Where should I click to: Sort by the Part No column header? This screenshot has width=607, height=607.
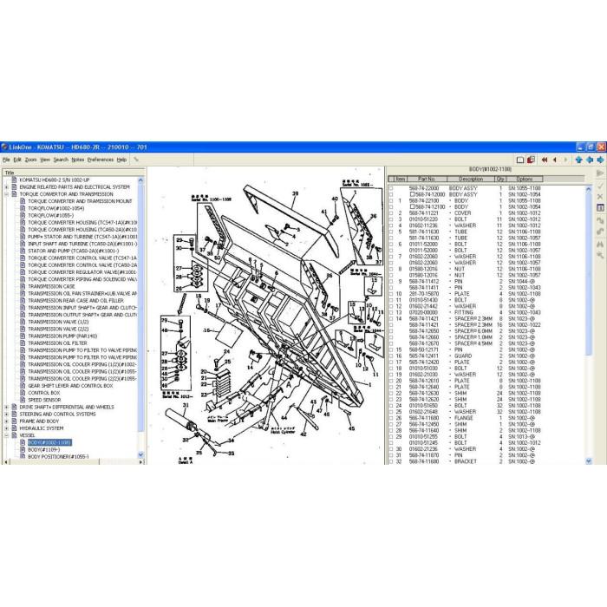click(427, 179)
